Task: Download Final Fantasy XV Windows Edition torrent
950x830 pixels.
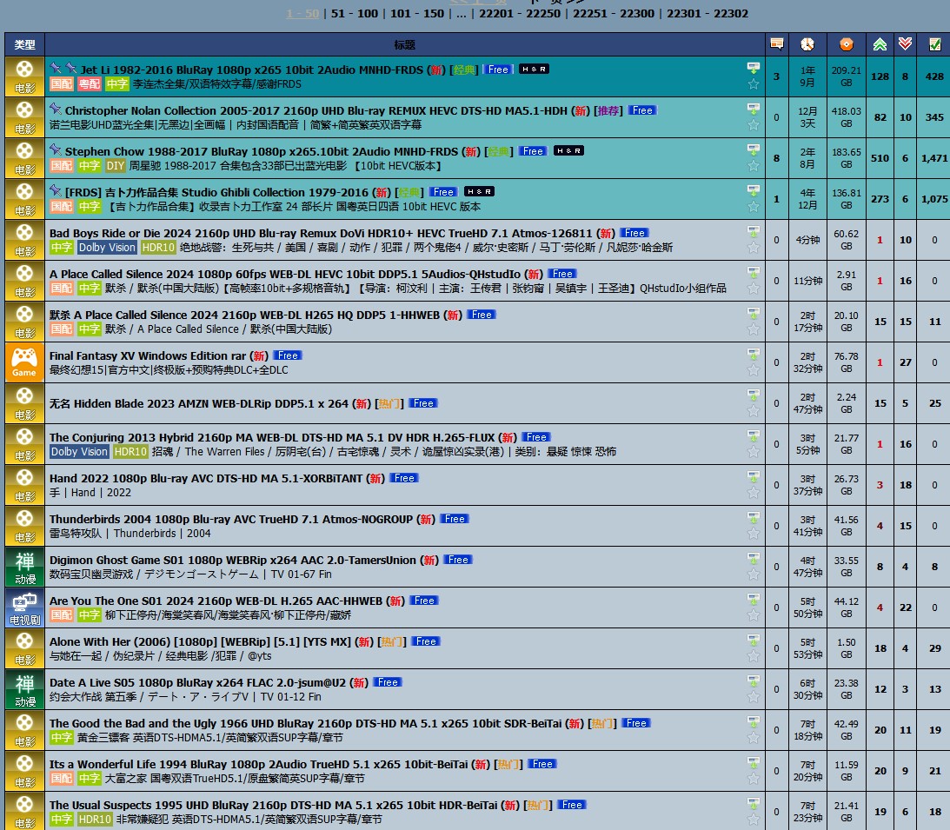Action: pyautogui.click(x=753, y=354)
